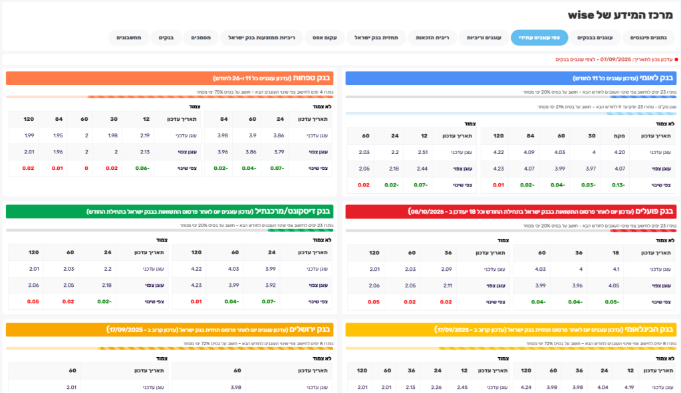Viewport: 681px width, 393px height.
Task: Go to the מחשבונים tab
Action: pos(128,38)
